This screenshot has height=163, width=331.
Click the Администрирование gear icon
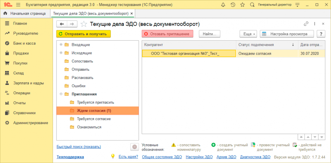7,123
